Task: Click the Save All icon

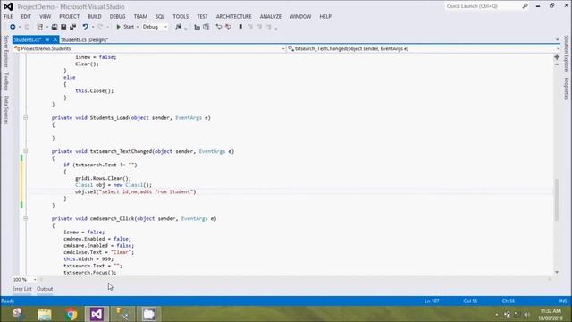Action: pos(73,27)
